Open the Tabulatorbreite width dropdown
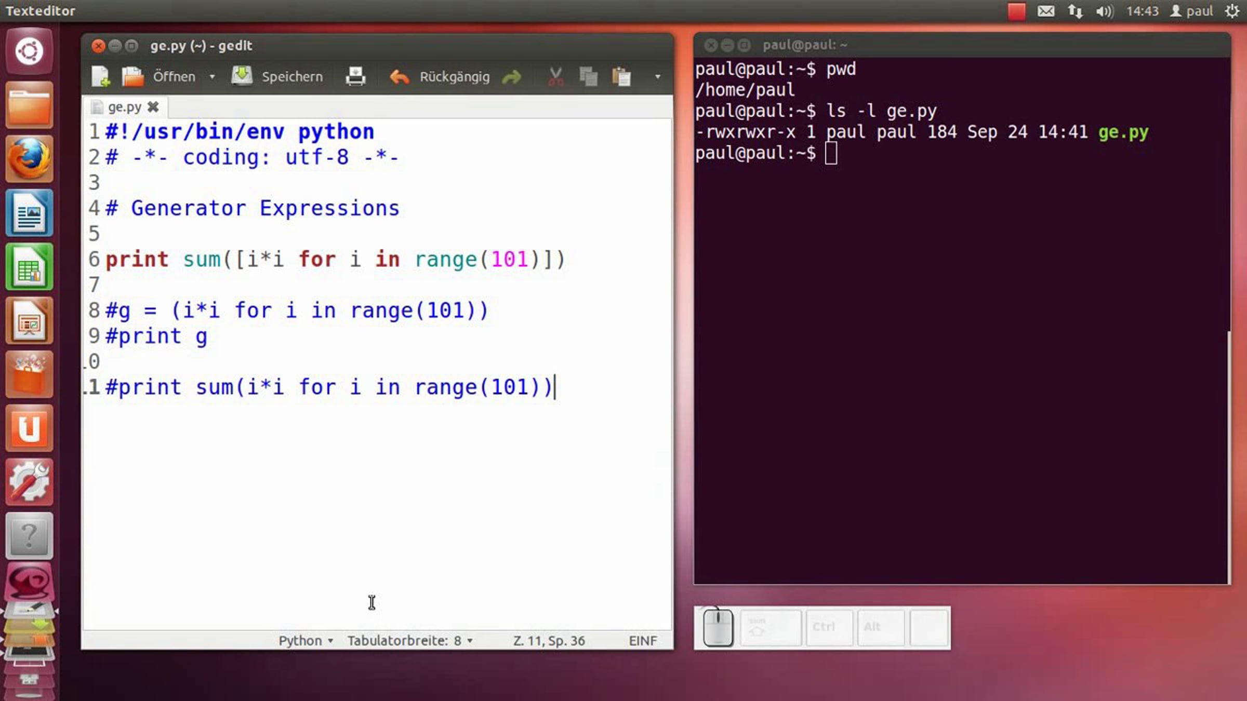 410,641
